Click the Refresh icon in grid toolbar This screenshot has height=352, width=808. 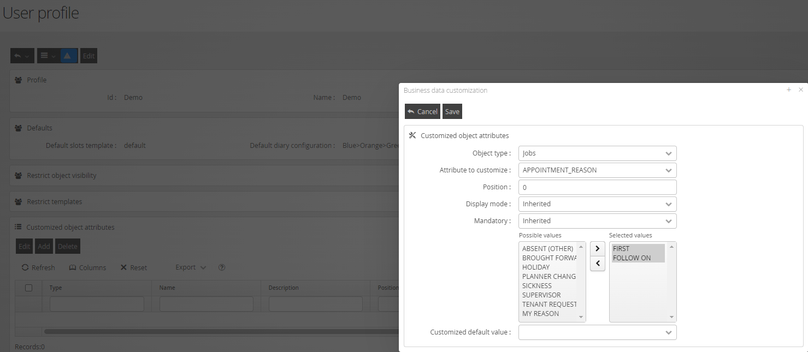(26, 267)
